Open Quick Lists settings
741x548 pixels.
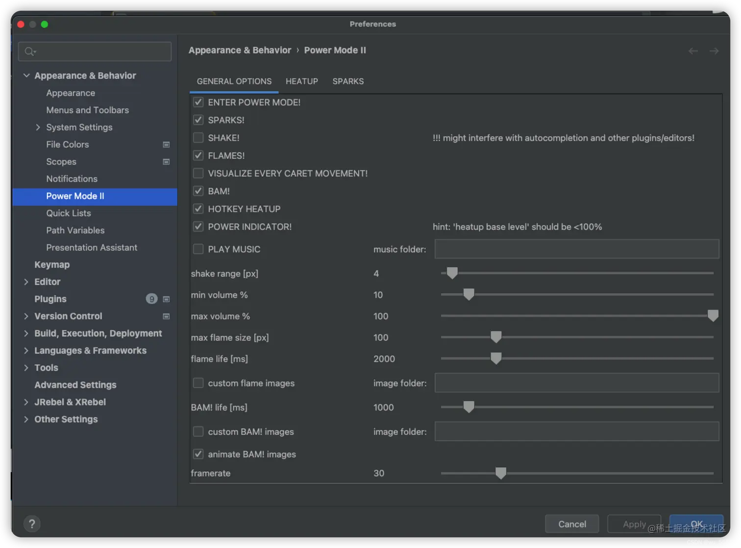(69, 213)
